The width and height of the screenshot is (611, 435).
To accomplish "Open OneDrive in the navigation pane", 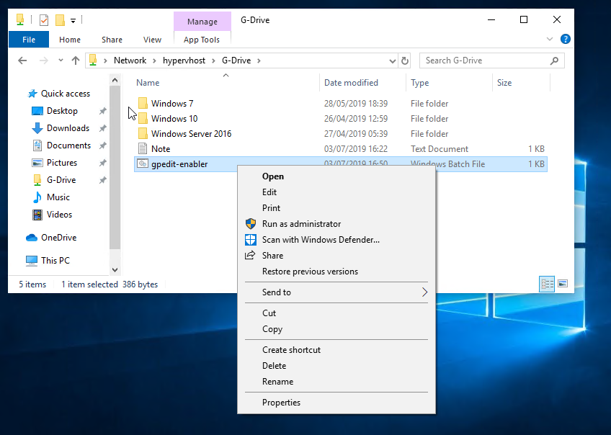I will 58,237.
